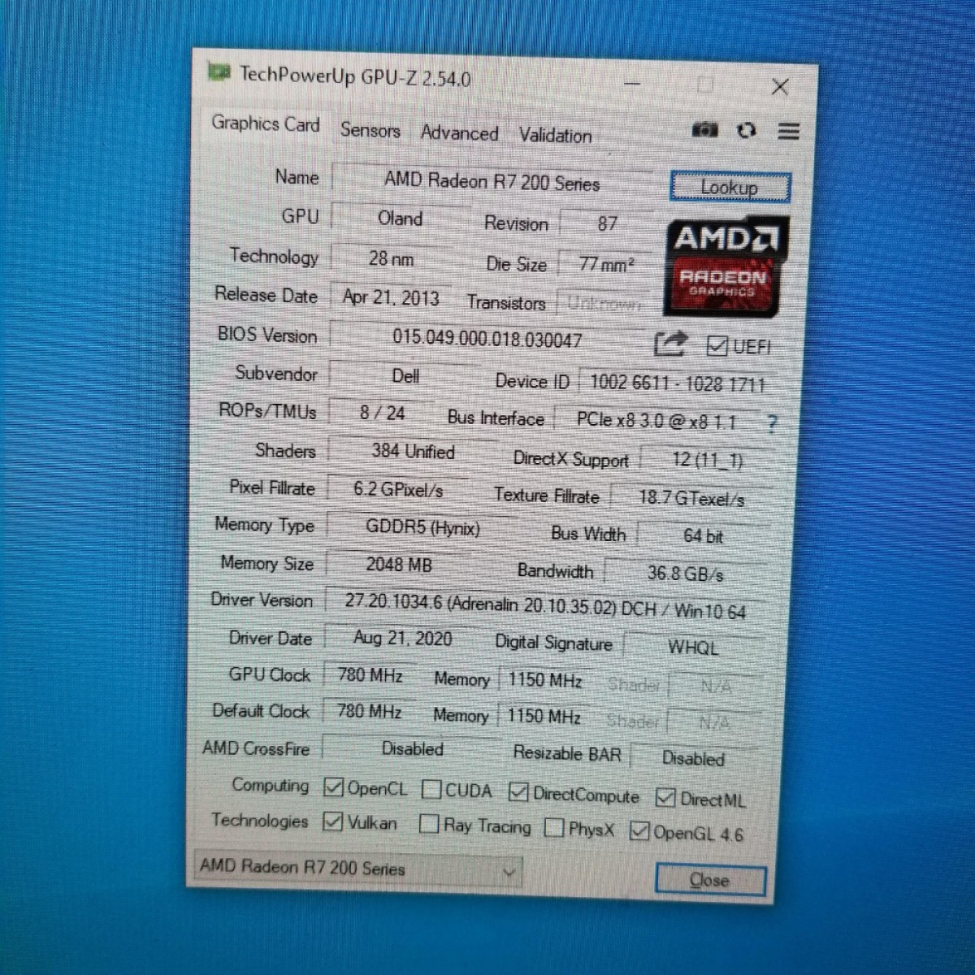Switch to the Advanced tab
975x975 pixels.
click(x=459, y=133)
